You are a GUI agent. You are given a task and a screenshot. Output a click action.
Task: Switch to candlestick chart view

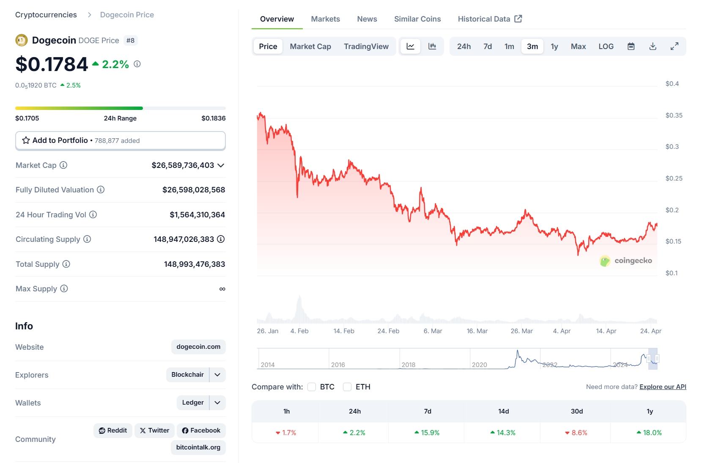(x=433, y=46)
